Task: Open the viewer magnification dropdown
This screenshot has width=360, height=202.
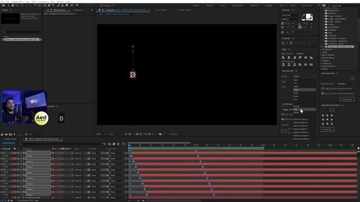Action: click(102, 134)
